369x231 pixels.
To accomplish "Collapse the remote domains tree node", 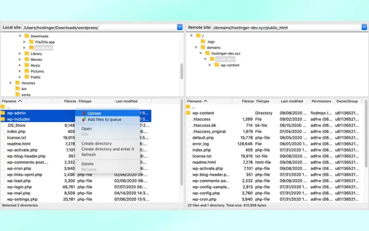I will pos(196,48).
